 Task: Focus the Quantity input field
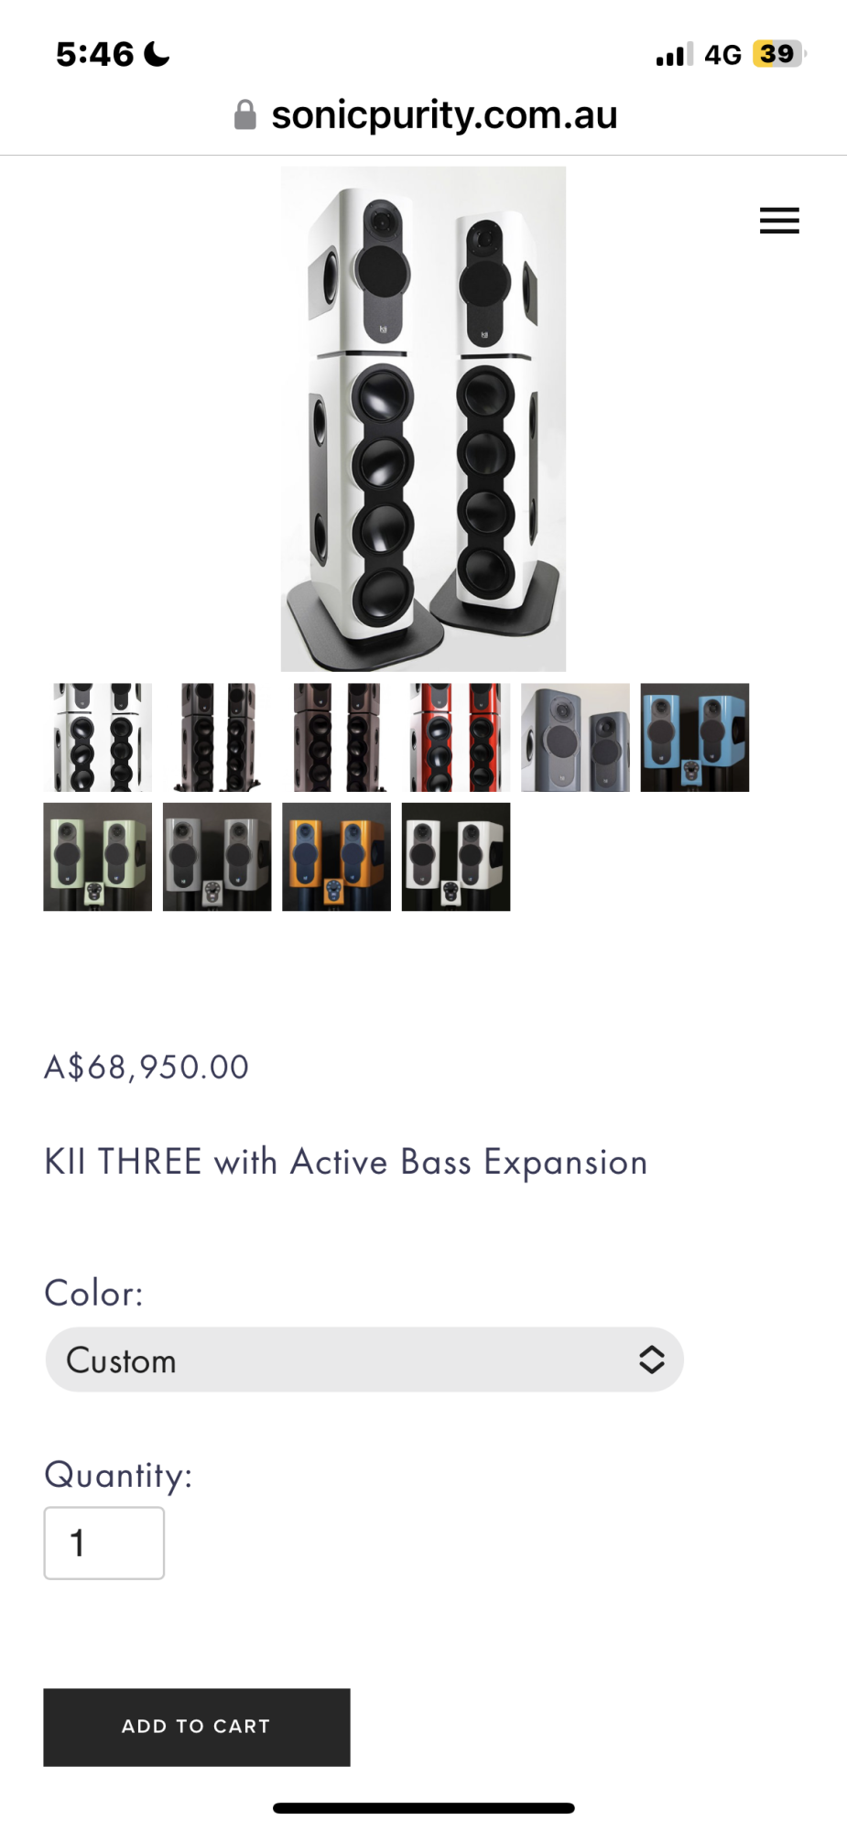tap(104, 1543)
